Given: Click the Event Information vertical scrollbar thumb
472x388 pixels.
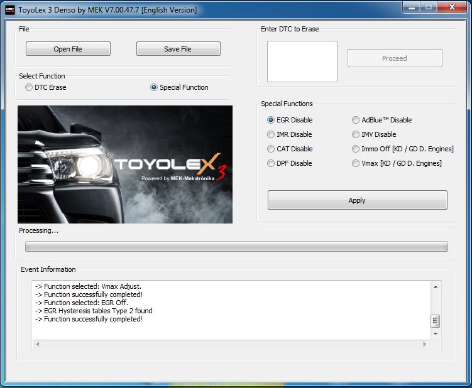Looking at the screenshot, I should [435, 321].
